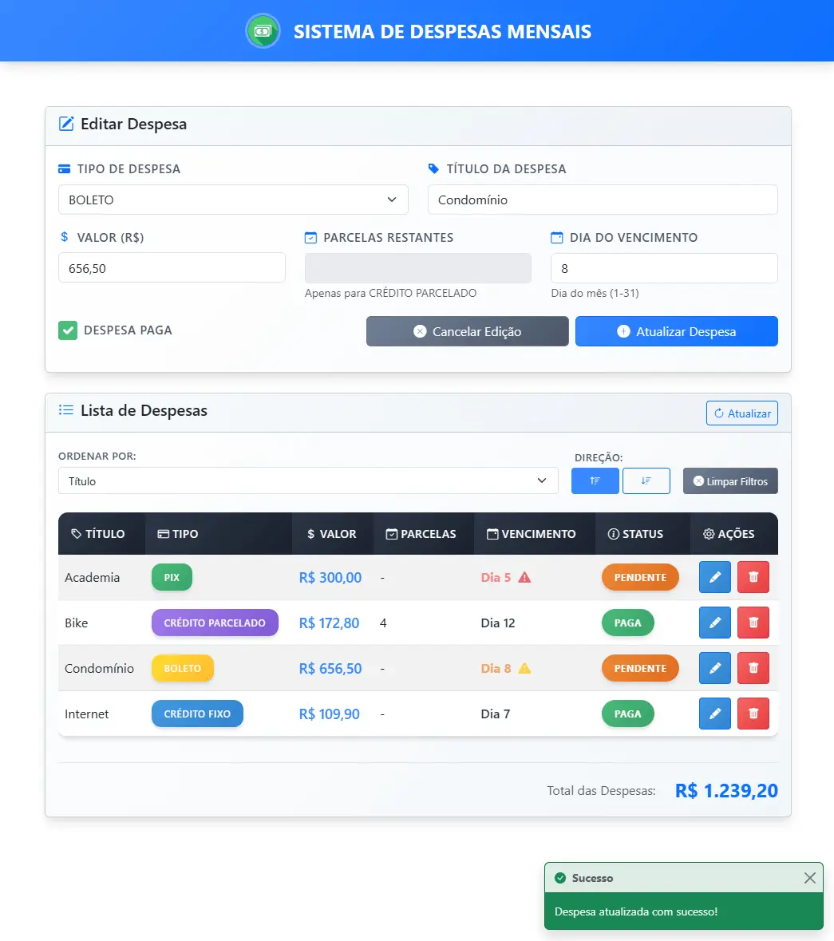This screenshot has height=941, width=834.
Task: Sort in ascending direction
Action: tap(595, 480)
